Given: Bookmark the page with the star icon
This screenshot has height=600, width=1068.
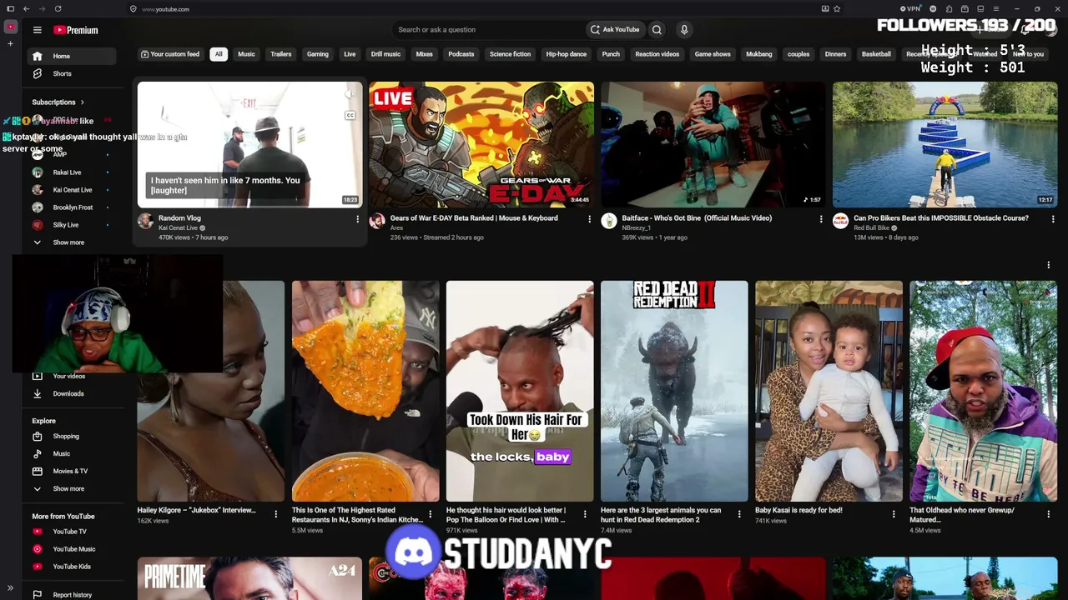Looking at the screenshot, I should 837,9.
